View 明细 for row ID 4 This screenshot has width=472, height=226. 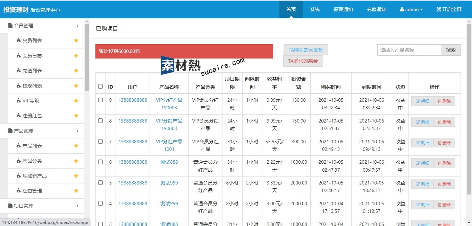(422, 205)
